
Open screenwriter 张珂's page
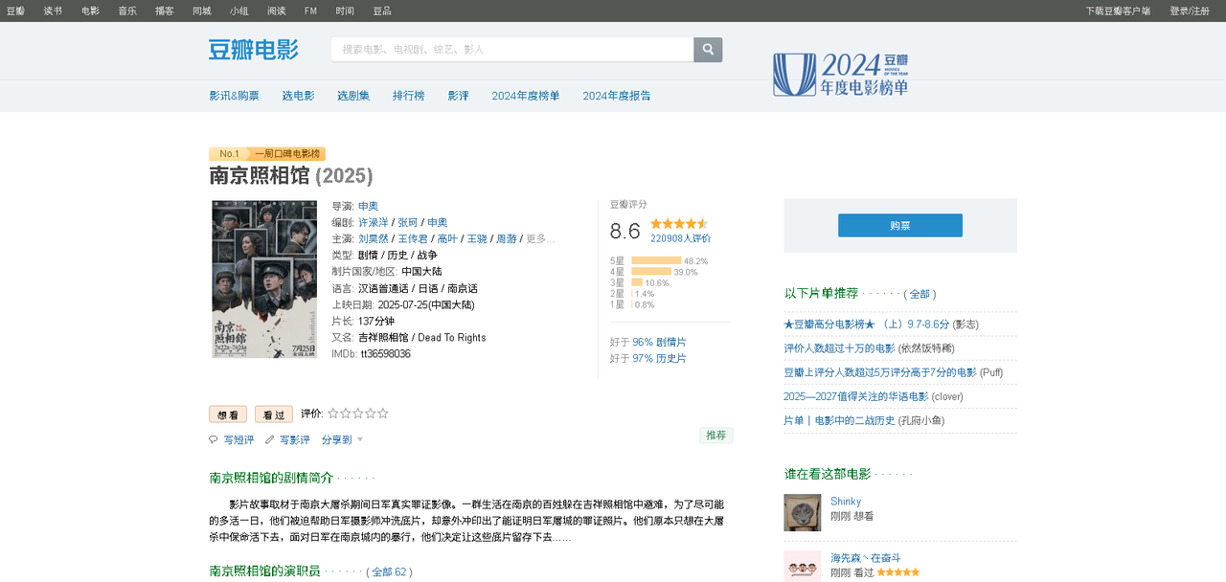click(408, 222)
